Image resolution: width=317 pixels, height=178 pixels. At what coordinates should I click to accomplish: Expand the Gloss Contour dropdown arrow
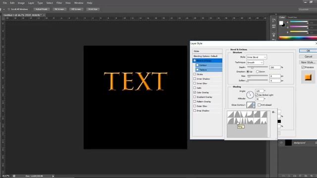254,105
